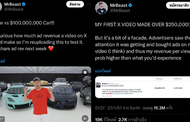Image resolution: width=190 pixels, height=122 pixels.
Task: Play the $1 Car video thumbnail
Action: pyautogui.click(x=45, y=94)
